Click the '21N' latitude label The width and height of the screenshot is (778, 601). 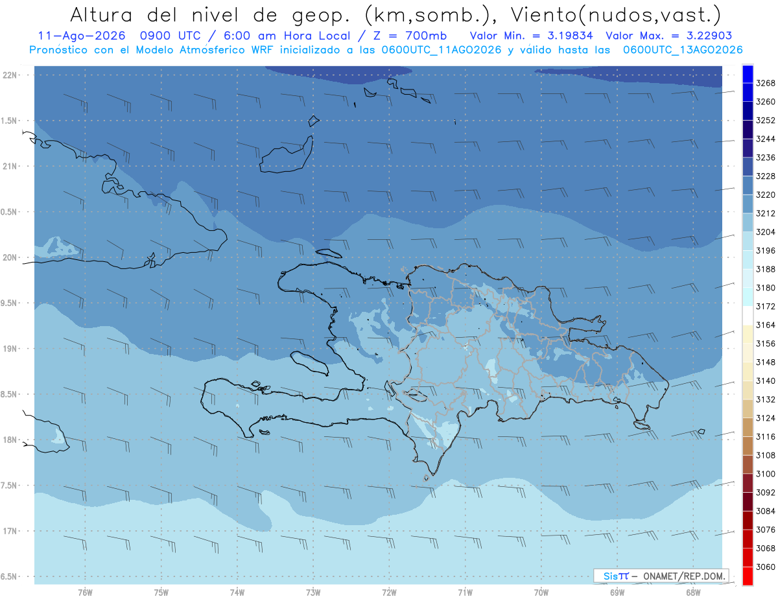coord(8,167)
